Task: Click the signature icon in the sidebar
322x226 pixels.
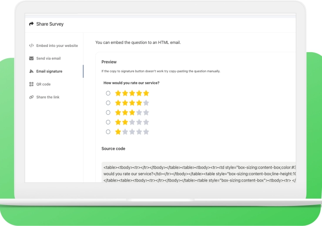Action: click(31, 71)
